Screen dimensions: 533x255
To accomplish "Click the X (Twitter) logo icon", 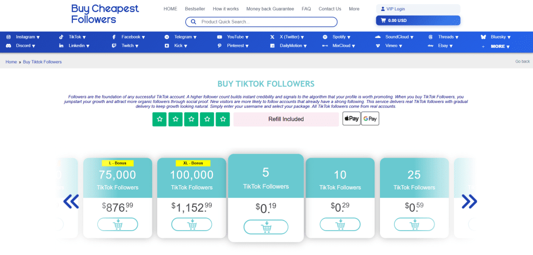I will 272,37.
